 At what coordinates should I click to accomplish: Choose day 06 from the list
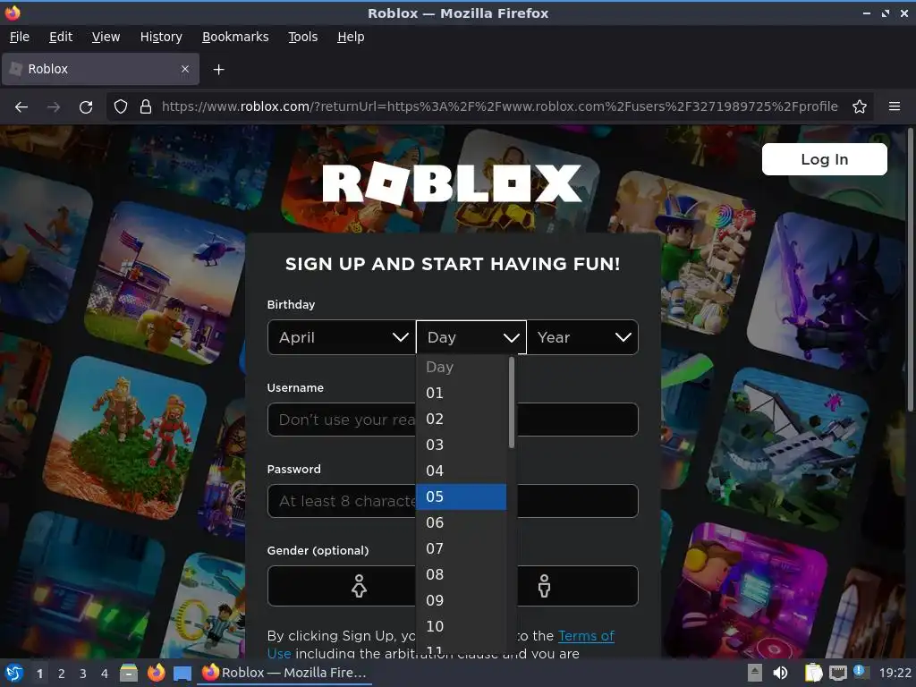tap(461, 522)
